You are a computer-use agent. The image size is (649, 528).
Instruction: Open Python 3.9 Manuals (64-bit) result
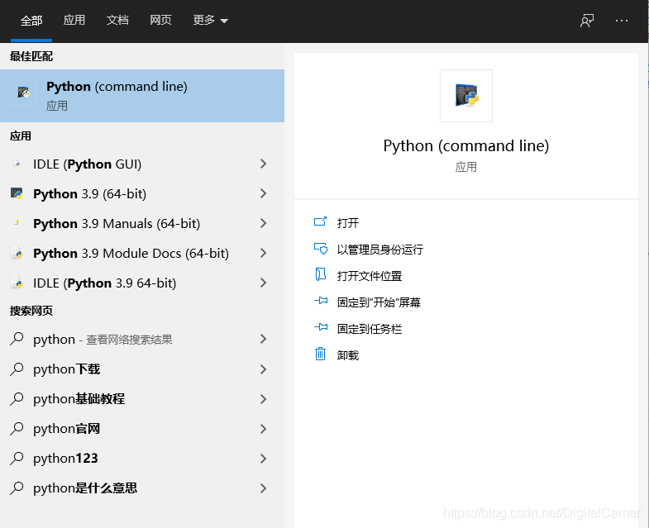coord(142,223)
